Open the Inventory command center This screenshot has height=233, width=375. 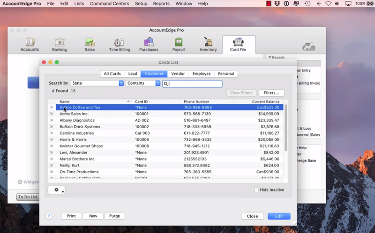[208, 44]
